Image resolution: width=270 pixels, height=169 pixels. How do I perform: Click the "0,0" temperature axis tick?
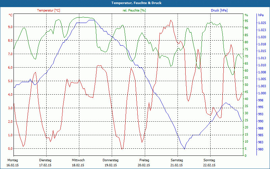10,149
